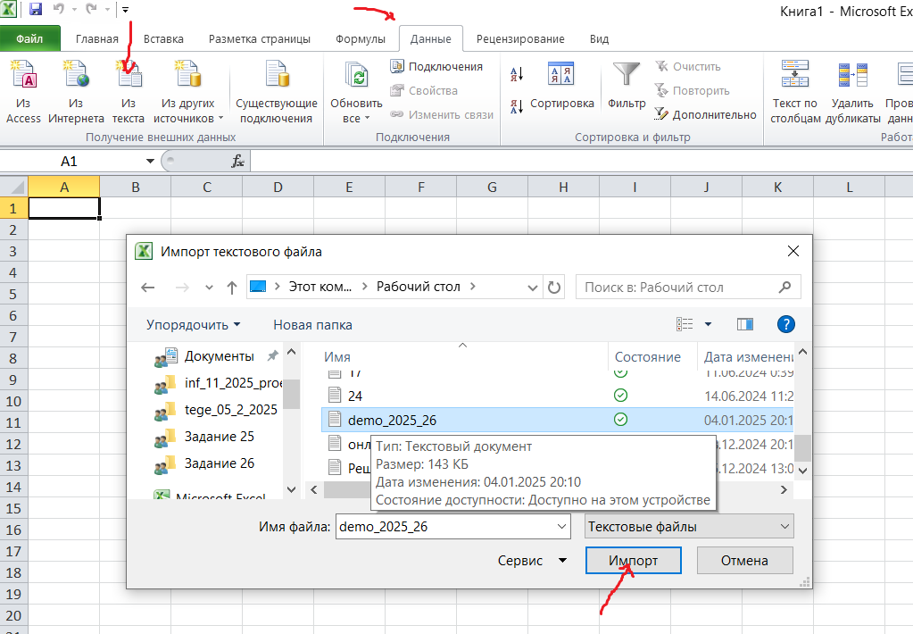
Task: Open Подключения in ribbon
Action: coord(436,66)
